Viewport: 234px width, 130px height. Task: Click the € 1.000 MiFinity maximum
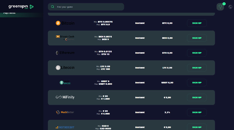[105, 99]
